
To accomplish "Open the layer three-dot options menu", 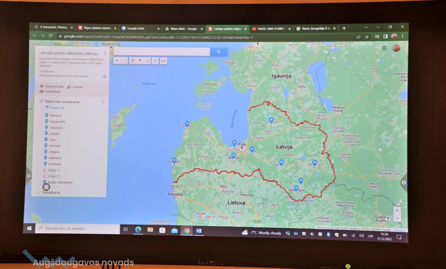I will (x=102, y=102).
